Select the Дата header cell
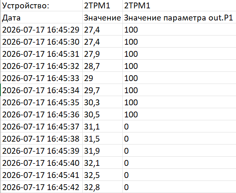 pos(42,17)
